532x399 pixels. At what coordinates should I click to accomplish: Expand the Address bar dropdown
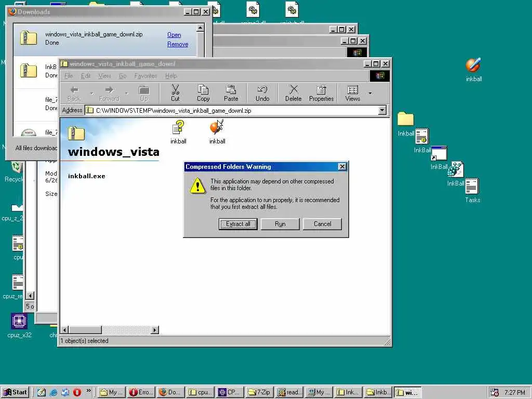click(x=382, y=110)
